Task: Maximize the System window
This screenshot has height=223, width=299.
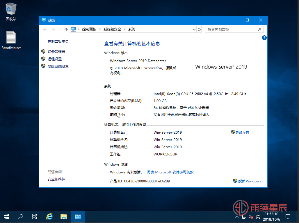Action: click(247, 20)
